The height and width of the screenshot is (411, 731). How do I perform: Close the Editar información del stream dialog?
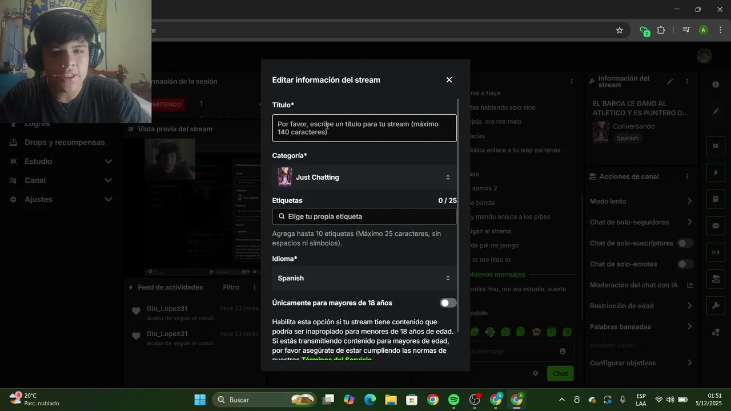[x=449, y=80]
